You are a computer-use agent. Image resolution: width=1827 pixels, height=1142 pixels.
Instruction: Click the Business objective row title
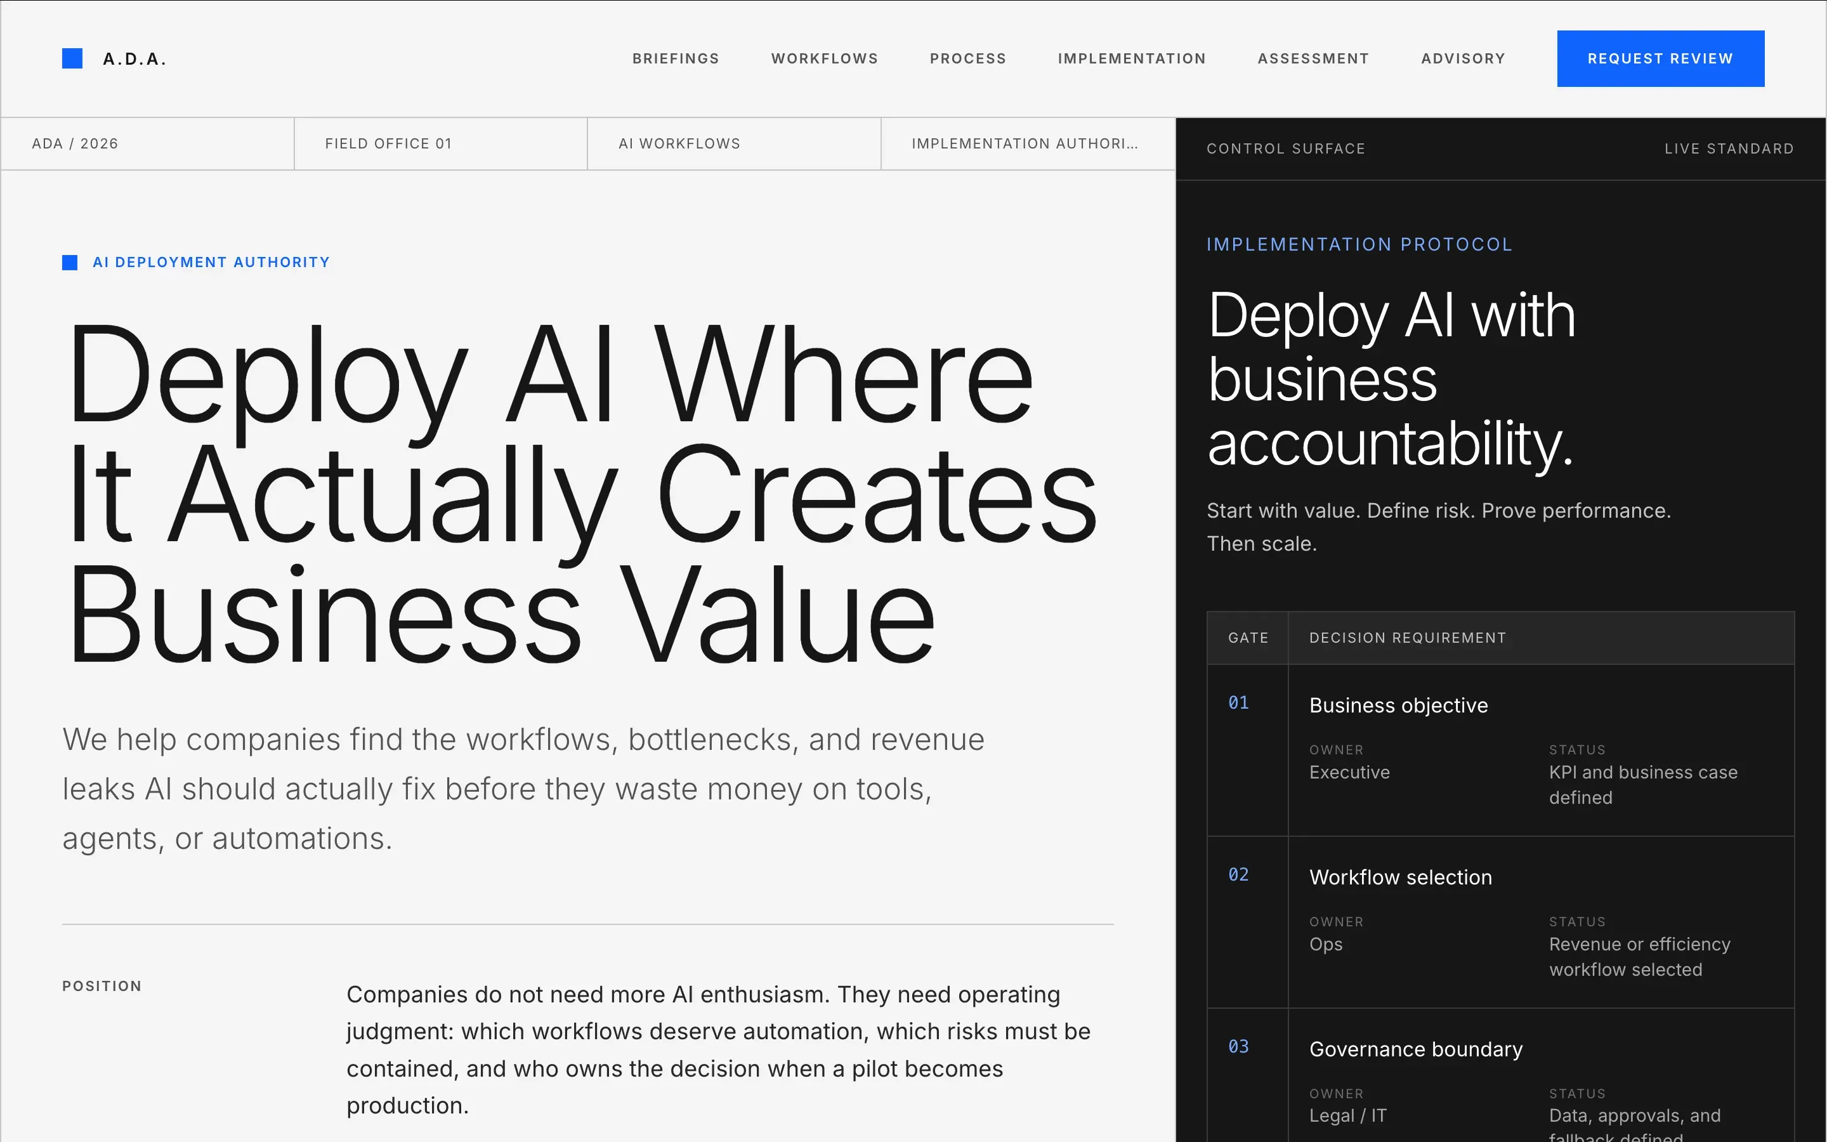coord(1398,706)
